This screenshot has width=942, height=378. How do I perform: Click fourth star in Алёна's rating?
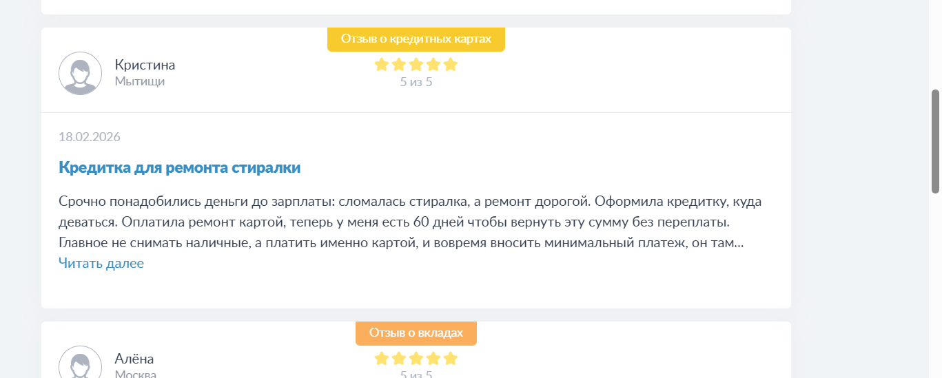[433, 359]
